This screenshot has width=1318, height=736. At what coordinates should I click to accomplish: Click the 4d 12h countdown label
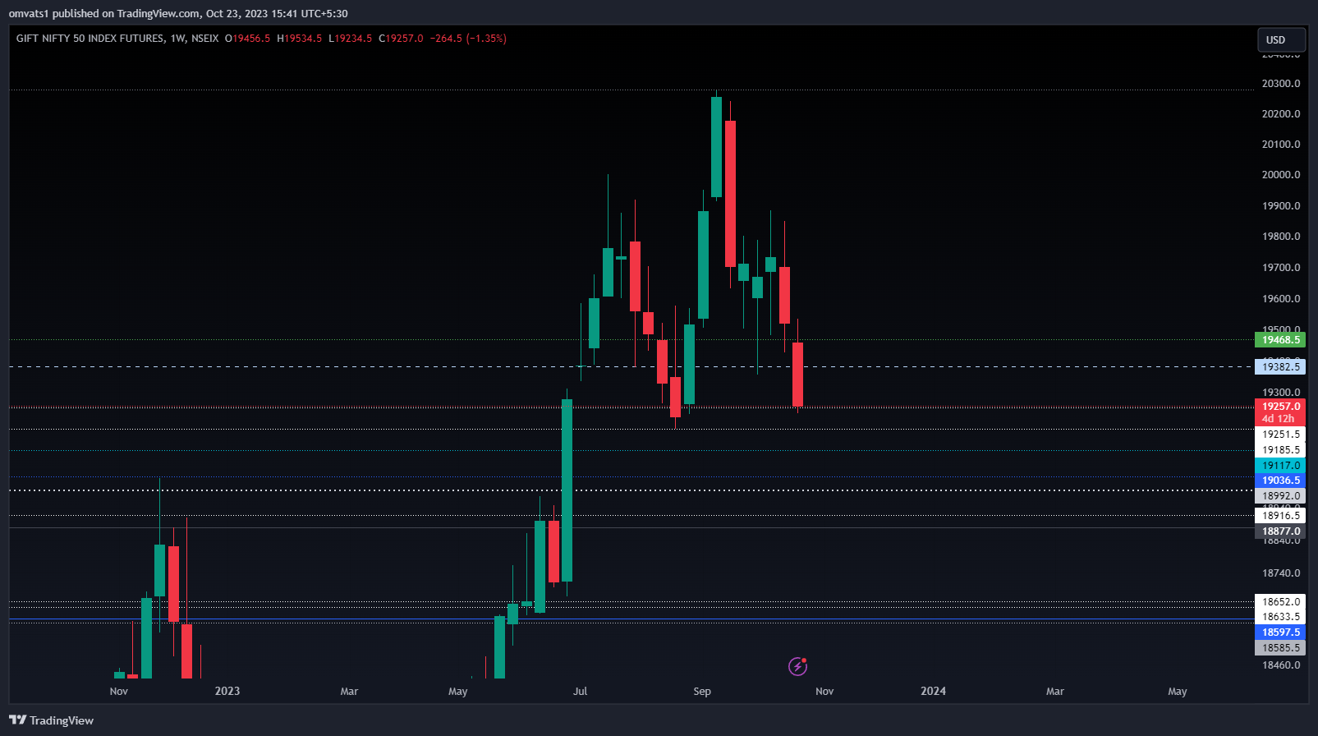click(1280, 419)
